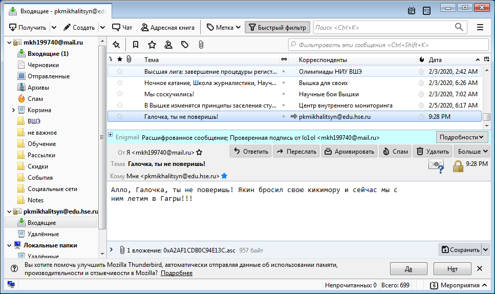
Task: Mark message as Спам in header
Action: tap(395, 152)
